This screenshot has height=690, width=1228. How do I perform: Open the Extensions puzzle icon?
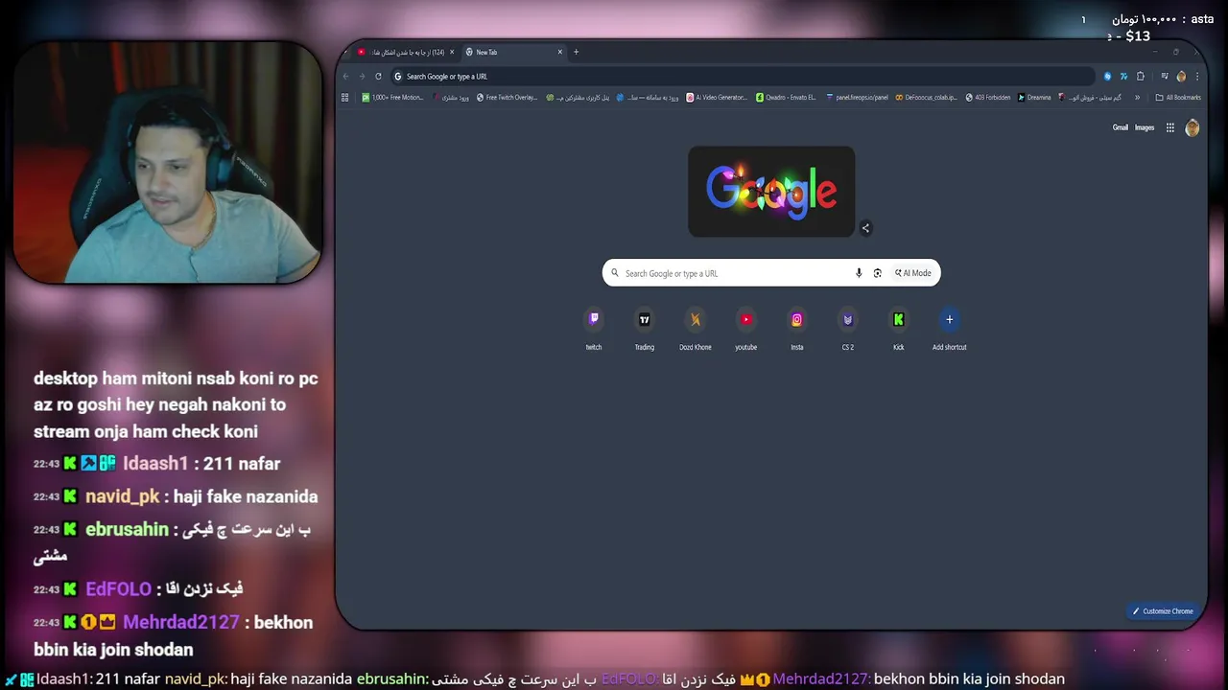[1141, 77]
